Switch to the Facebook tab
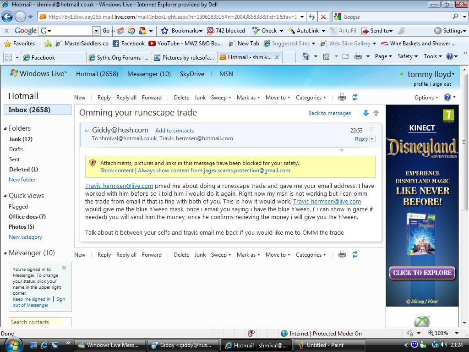 coord(53,57)
